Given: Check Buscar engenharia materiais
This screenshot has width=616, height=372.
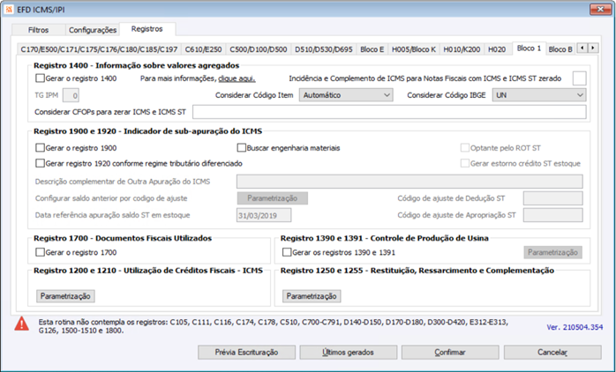Looking at the screenshot, I should (241, 148).
